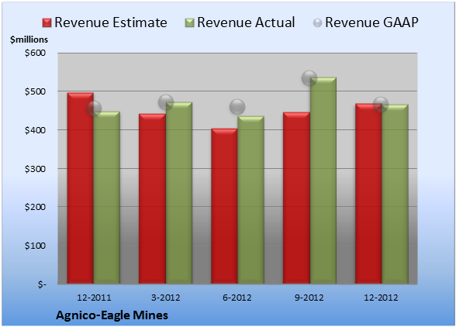456x327 pixels.
Task: Select the red estimate bar for 3-2012
Action: (x=152, y=198)
